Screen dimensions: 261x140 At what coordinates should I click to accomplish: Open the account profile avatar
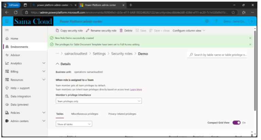click(251, 21)
